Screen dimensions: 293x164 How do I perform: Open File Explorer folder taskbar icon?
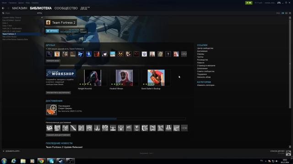coord(23,161)
